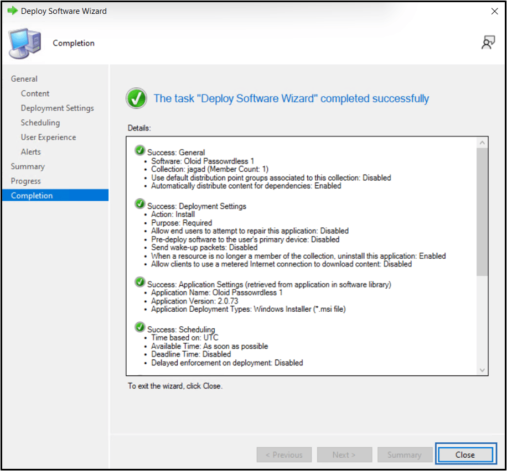Click the green arrow wizard title icon
Viewport: 507px width, 471px height.
coord(12,11)
